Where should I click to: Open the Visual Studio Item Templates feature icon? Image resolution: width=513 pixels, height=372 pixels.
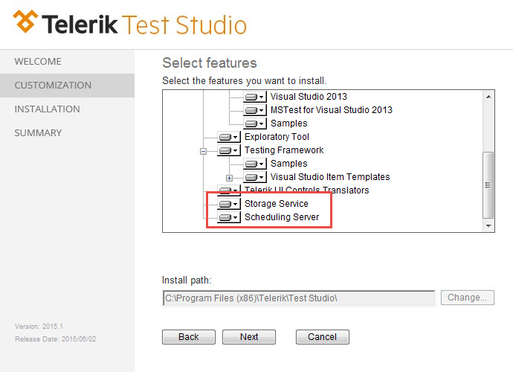255,177
